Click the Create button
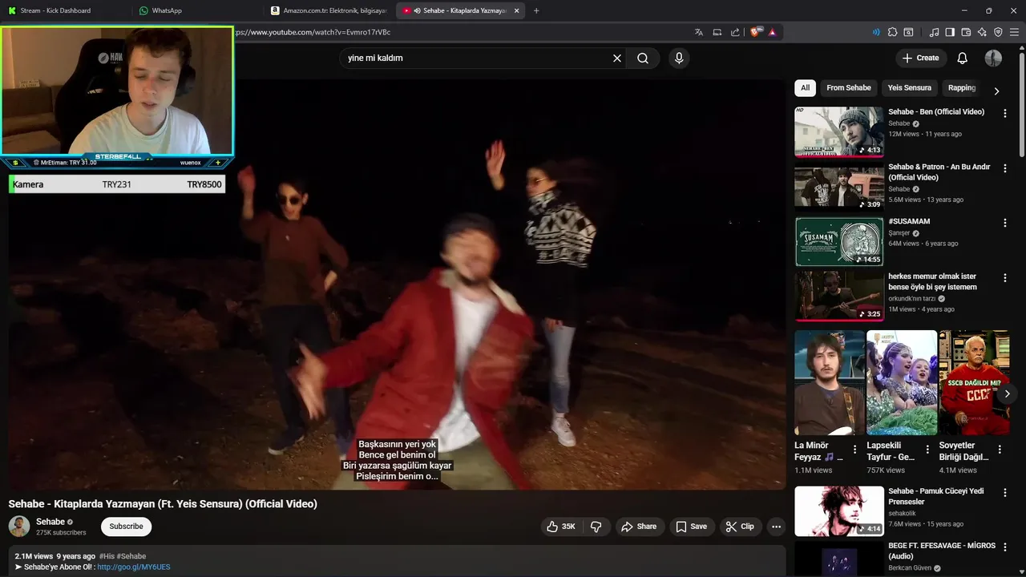Image resolution: width=1026 pixels, height=577 pixels. (x=920, y=58)
